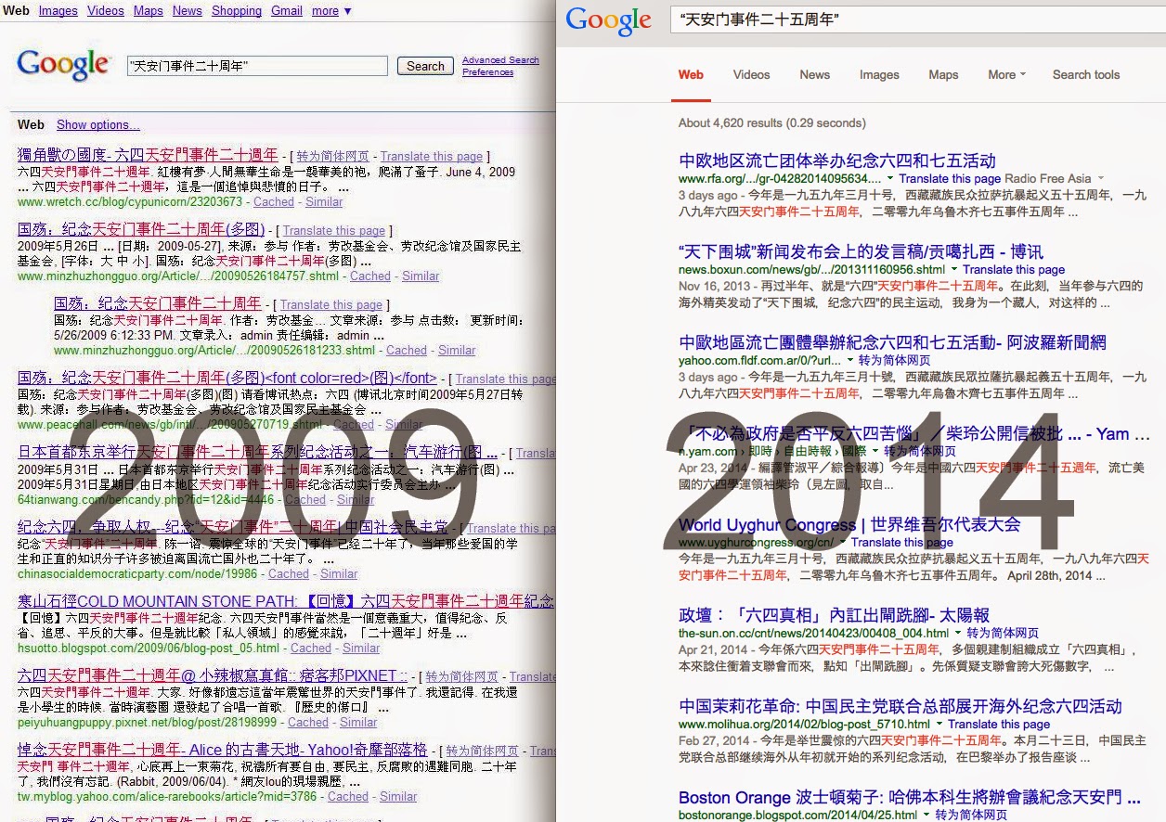Open the 中欧地区流亡团体举办纪念六四和七五活动 result

pyautogui.click(x=837, y=161)
